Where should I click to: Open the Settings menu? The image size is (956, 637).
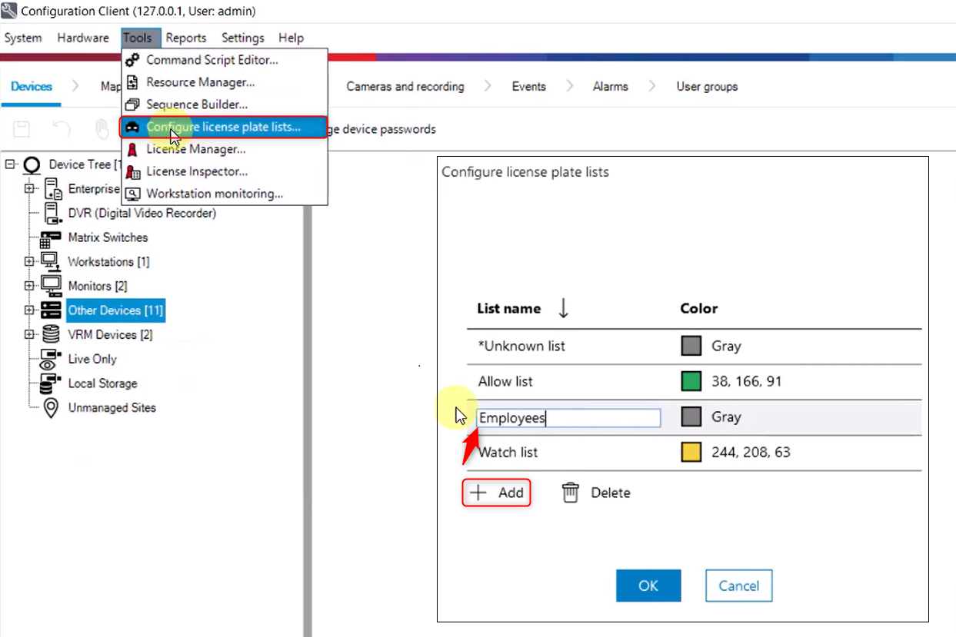tap(243, 38)
